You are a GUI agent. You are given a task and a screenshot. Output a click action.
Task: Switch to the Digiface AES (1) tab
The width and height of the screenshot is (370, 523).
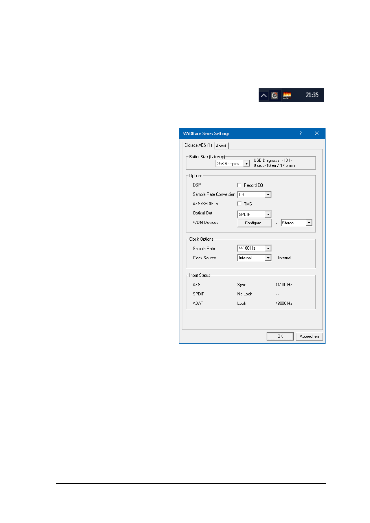pyautogui.click(x=198, y=145)
